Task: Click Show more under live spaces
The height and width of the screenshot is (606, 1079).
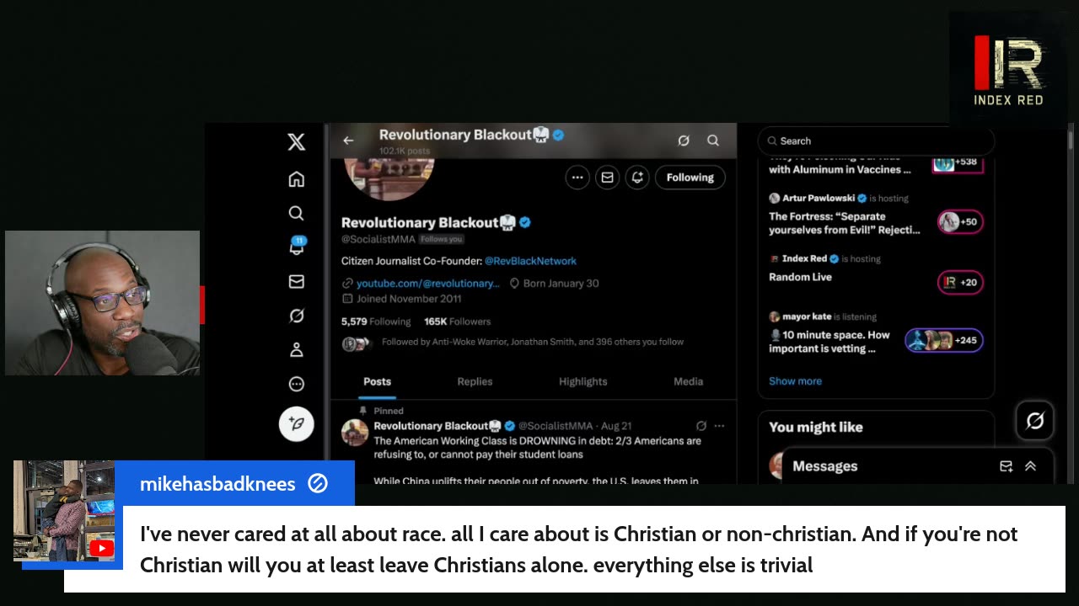Action: tap(795, 381)
